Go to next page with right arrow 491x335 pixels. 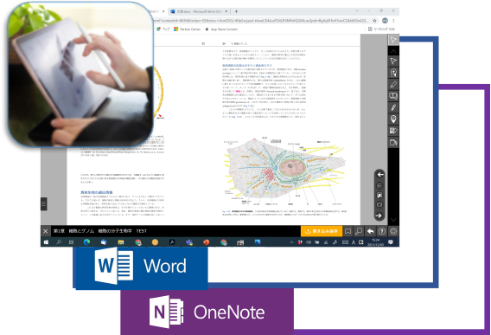point(379,216)
